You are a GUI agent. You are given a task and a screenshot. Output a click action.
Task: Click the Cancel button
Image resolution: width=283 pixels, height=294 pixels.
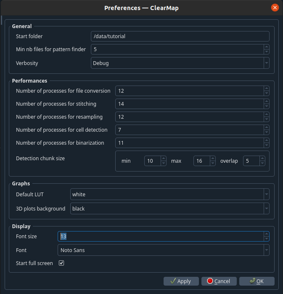tap(219, 281)
